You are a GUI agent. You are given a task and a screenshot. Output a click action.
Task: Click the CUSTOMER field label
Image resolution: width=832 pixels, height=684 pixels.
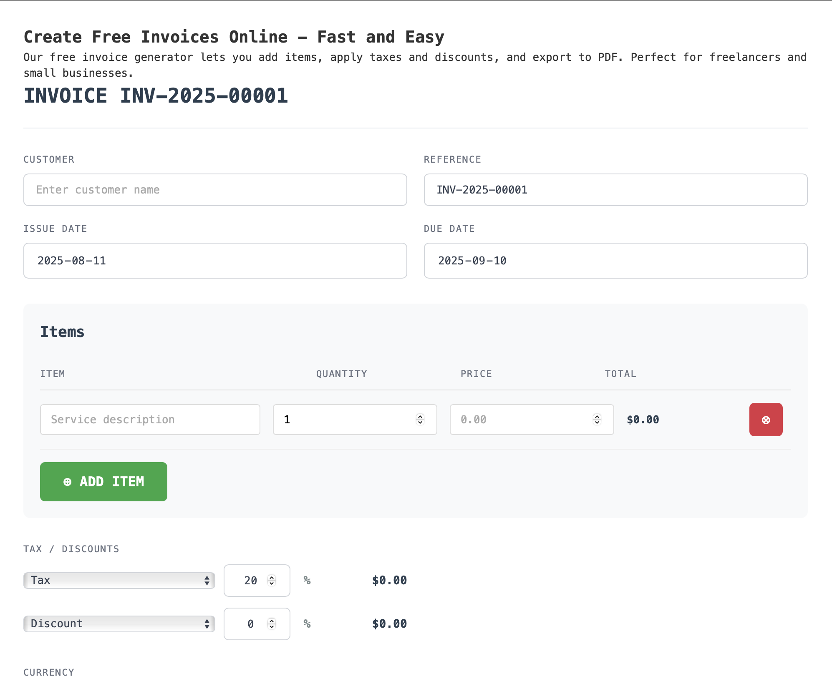[49, 159]
